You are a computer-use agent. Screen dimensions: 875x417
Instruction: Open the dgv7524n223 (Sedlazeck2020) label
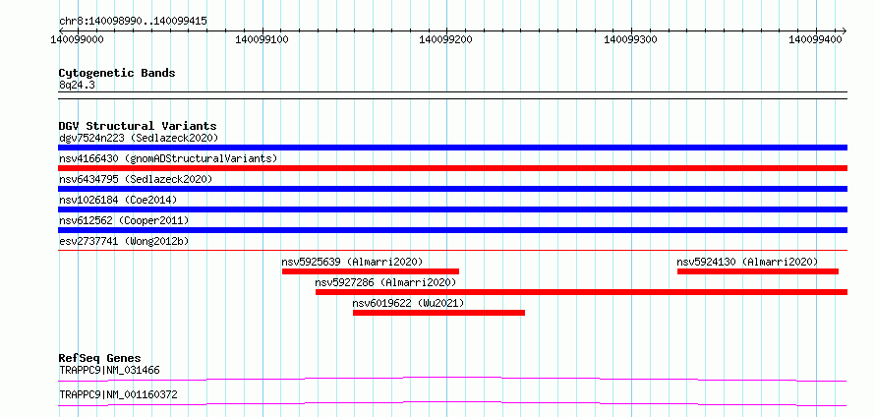(139, 138)
